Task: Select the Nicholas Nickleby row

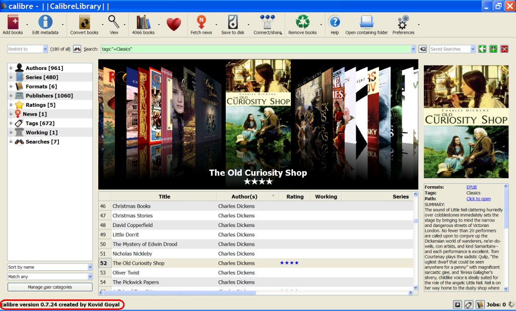Action: pyautogui.click(x=256, y=254)
